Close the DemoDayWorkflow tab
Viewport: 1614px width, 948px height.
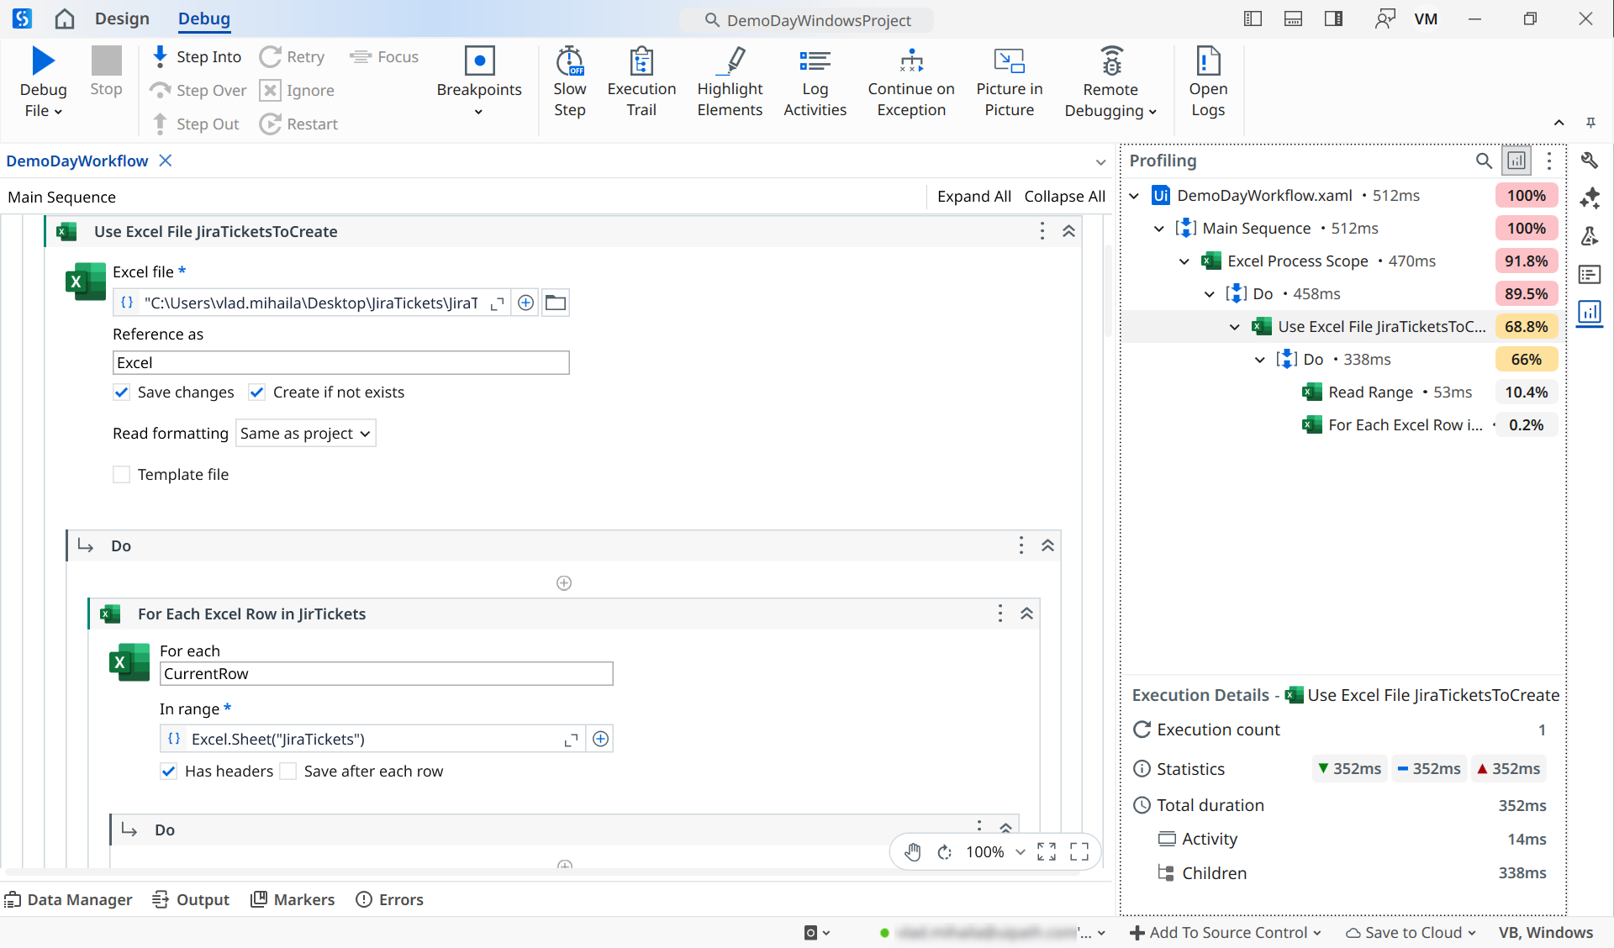coord(166,161)
